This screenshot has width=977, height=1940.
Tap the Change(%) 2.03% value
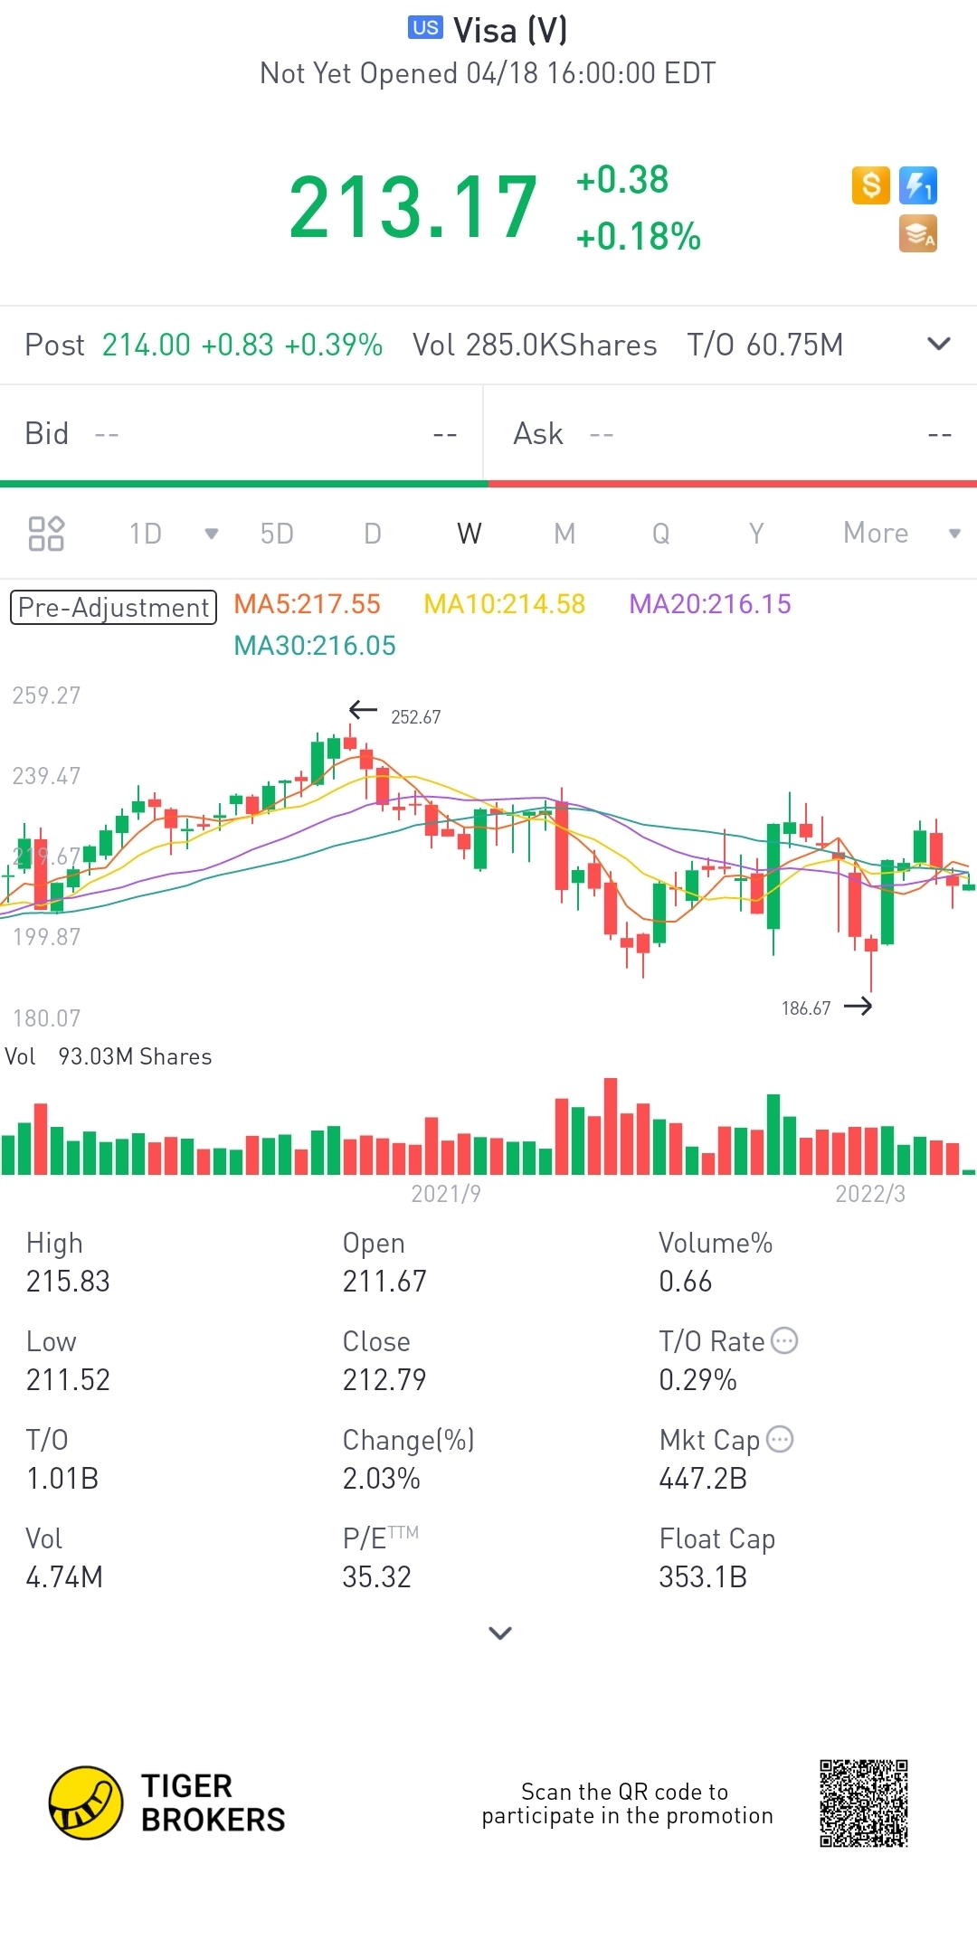click(x=381, y=1479)
